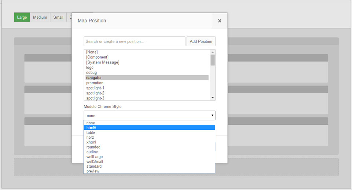Switch to the Small layout tab
Viewport: 352px width, 190px height.
click(58, 17)
